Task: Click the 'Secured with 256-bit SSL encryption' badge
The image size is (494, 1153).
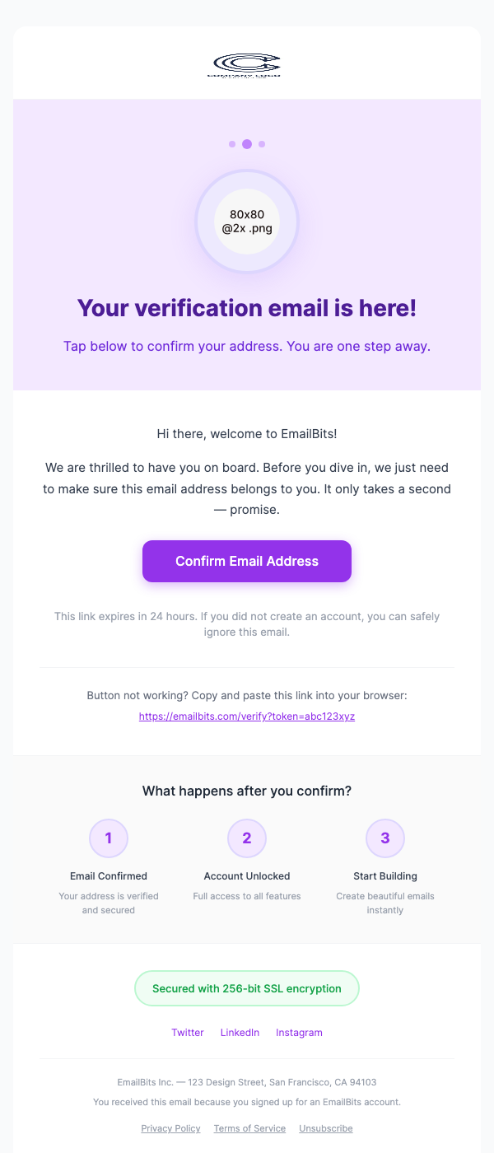Action: pos(246,987)
